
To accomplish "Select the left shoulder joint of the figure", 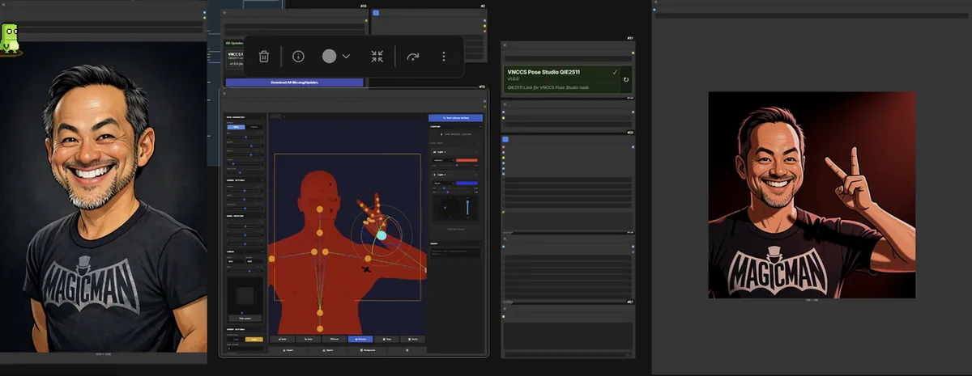I will click(x=271, y=259).
